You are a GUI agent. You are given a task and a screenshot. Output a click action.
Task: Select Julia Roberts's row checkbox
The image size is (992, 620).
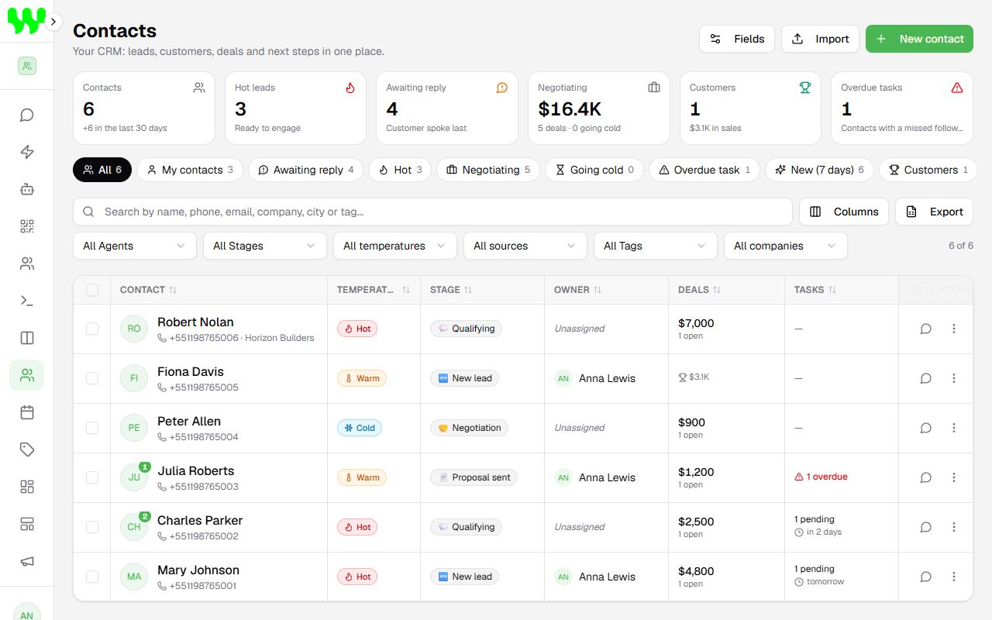click(92, 477)
